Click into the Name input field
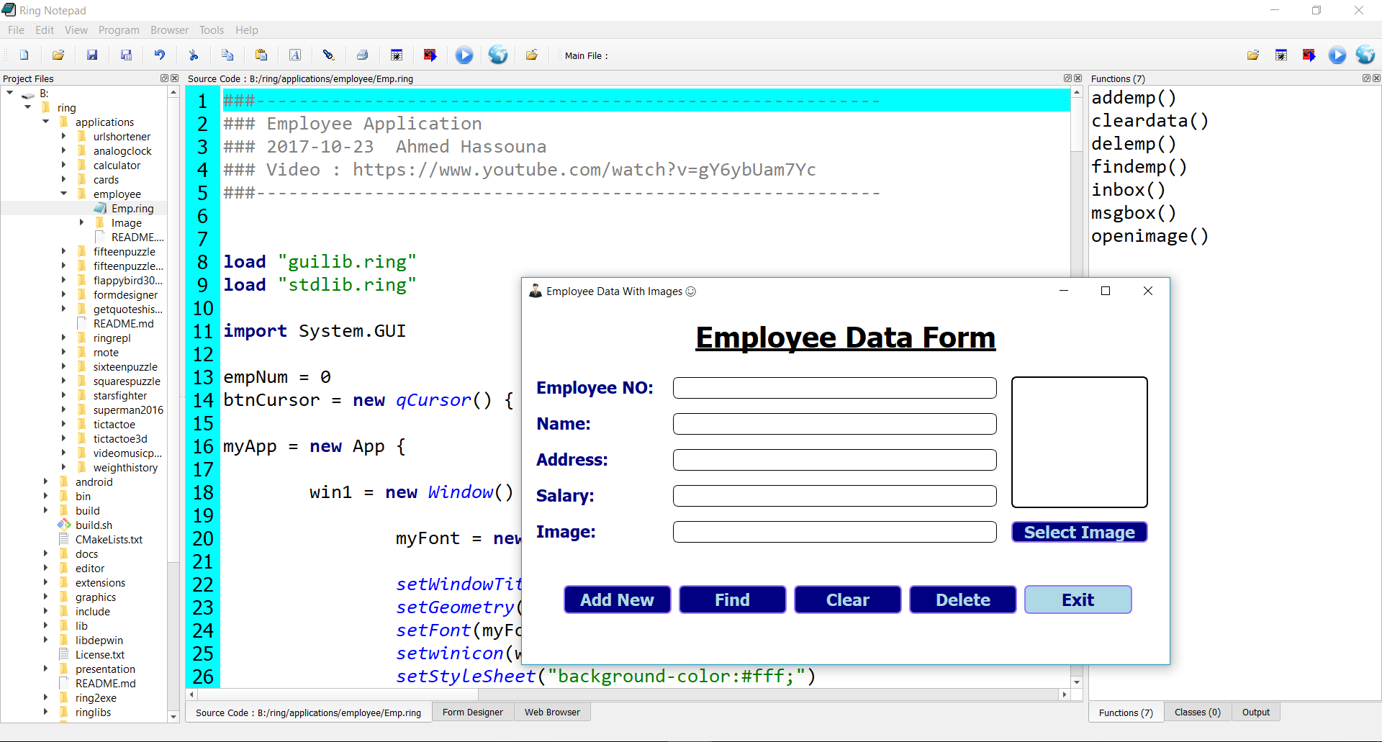This screenshot has height=742, width=1382. (834, 424)
